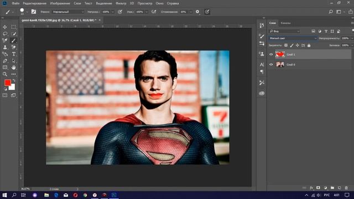The image size is (354, 199).
Task: Toggle pressure for opacity button
Action: [120, 12]
